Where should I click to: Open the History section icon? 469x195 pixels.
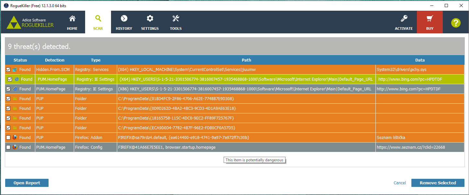point(124,18)
